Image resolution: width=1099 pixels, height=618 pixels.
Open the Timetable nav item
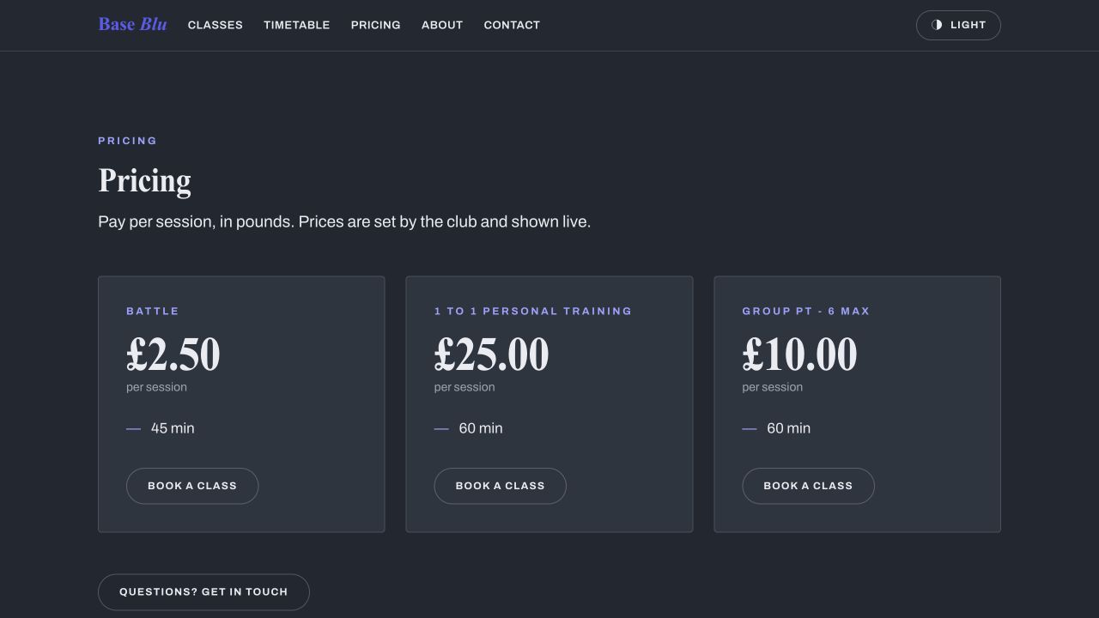[x=297, y=25]
